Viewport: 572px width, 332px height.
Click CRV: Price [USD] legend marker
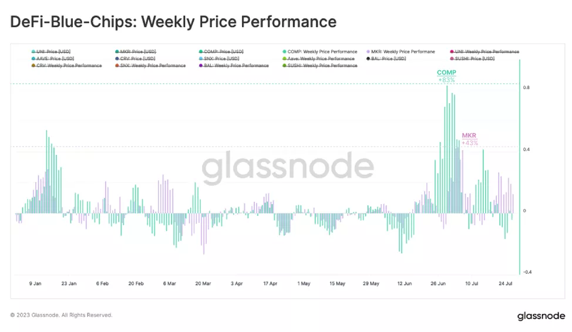[117, 59]
